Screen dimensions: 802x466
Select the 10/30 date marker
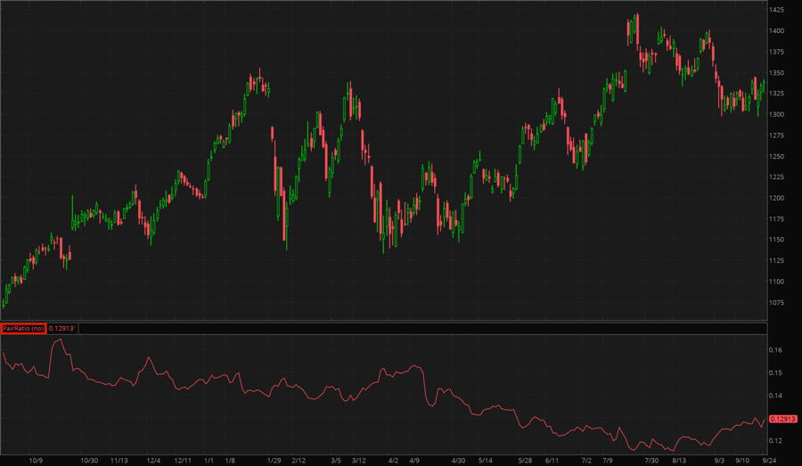click(x=89, y=460)
